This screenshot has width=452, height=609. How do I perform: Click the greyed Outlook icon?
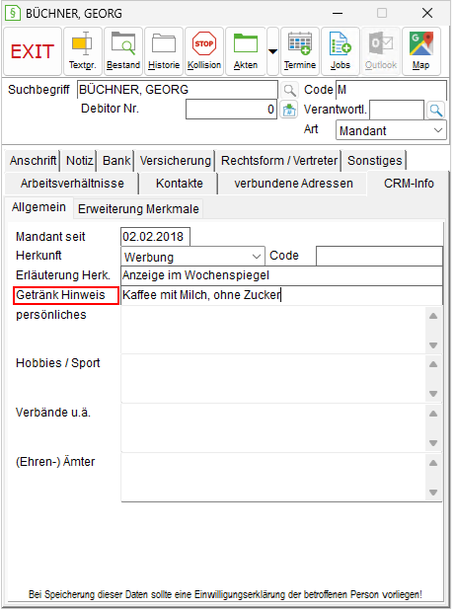[x=381, y=51]
